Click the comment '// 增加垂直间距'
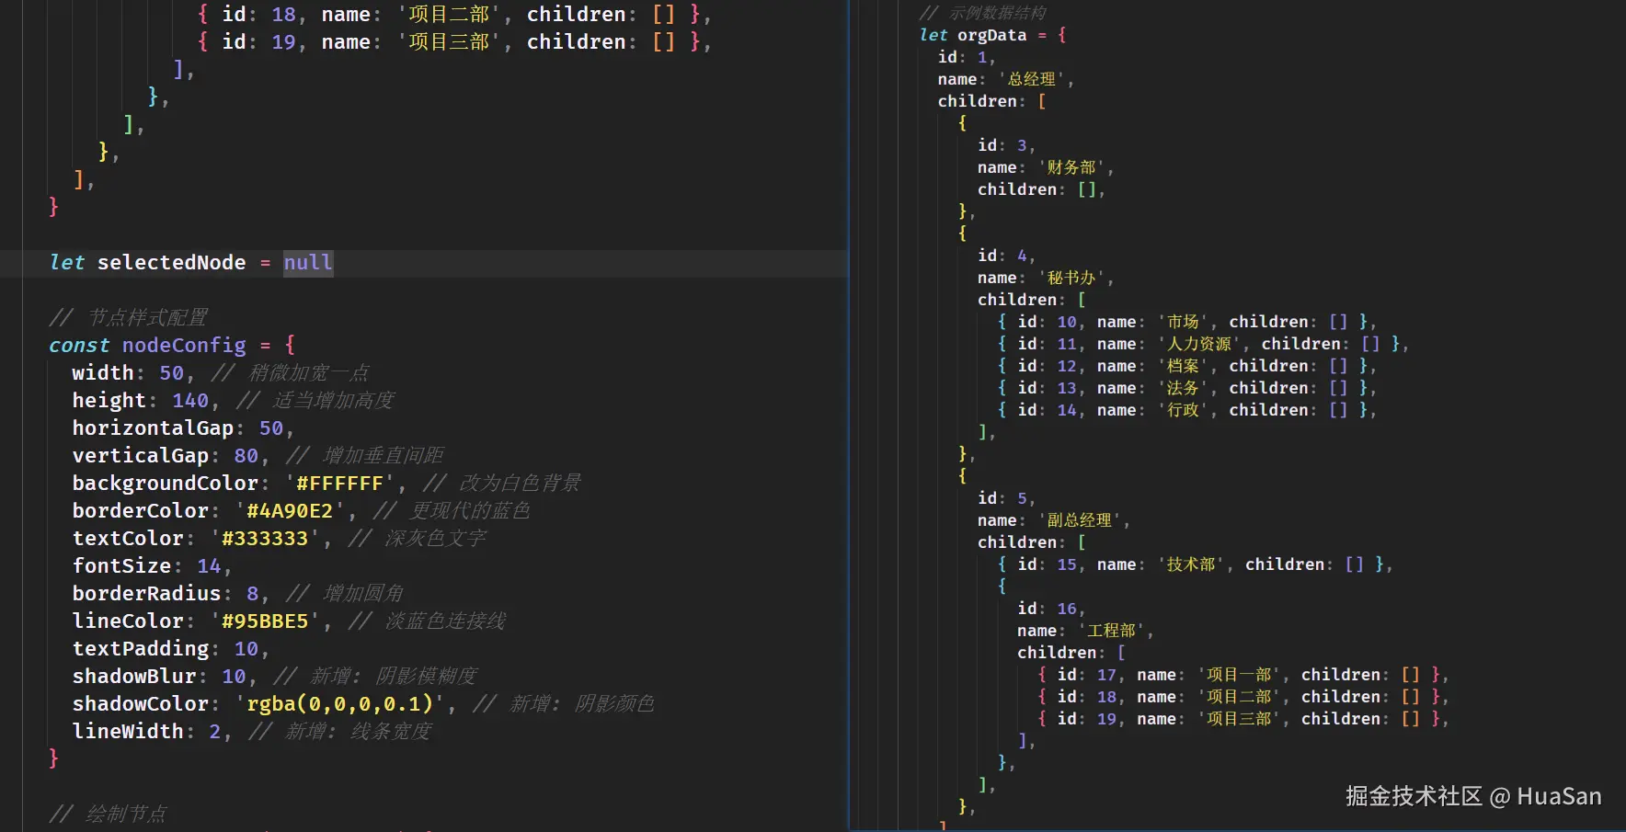Viewport: 1626px width, 832px height. (364, 456)
